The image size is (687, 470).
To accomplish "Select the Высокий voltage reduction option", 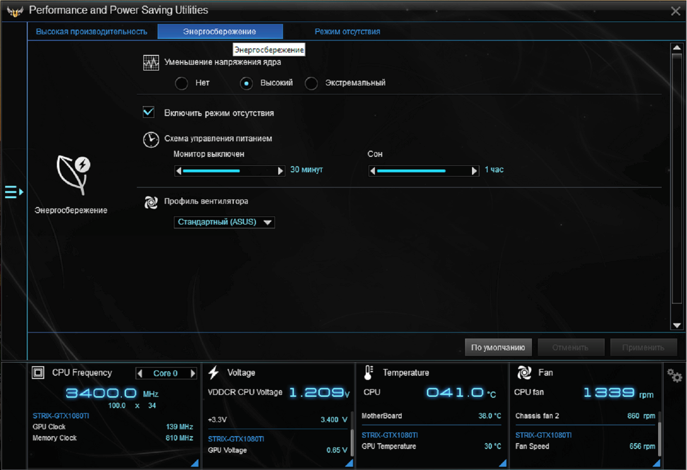I will pos(246,84).
